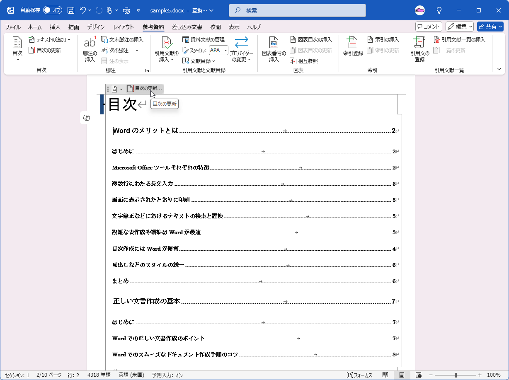Image resolution: width=509 pixels, height=380 pixels.
Task: Click 索引の挿入 (insert index)
Action: (x=383, y=39)
